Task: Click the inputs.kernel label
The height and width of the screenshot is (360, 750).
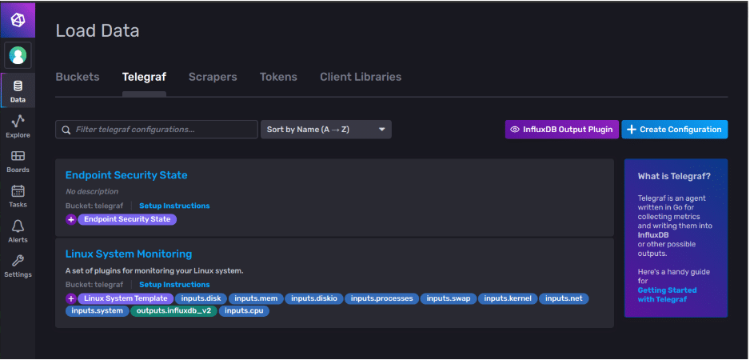Action: (x=508, y=298)
